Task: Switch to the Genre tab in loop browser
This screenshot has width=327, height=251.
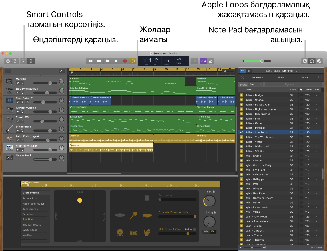Action: pos(282,77)
